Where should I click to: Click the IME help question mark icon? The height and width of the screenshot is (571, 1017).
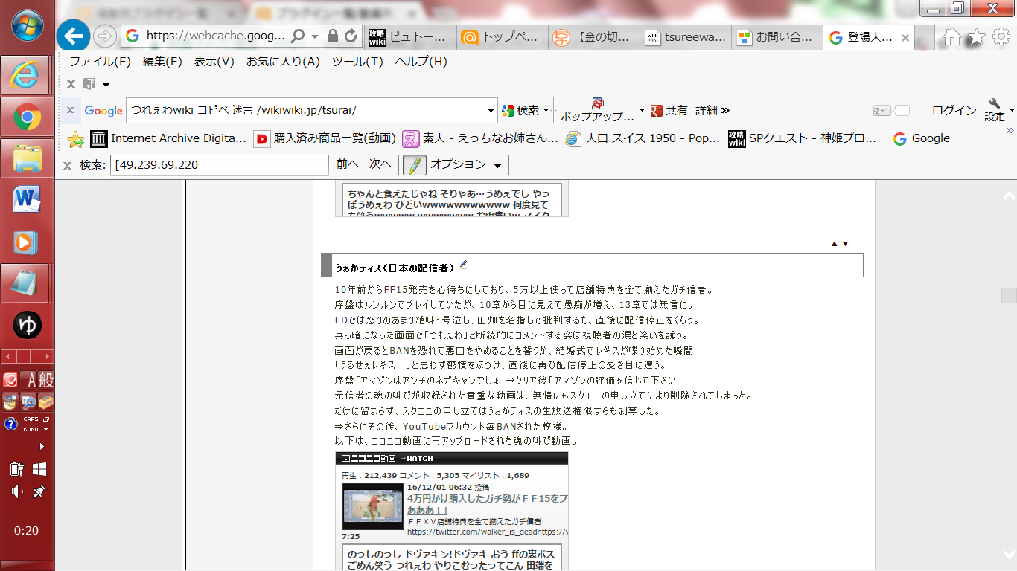[x=10, y=424]
